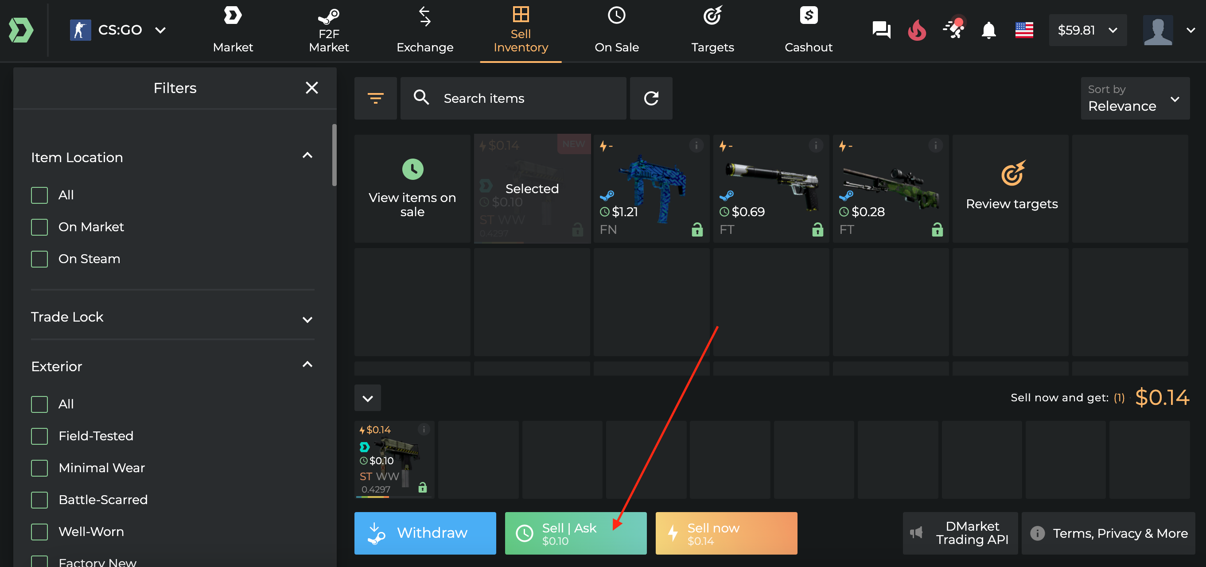Click the refresh inventory icon
This screenshot has width=1206, height=567.
pyautogui.click(x=651, y=98)
